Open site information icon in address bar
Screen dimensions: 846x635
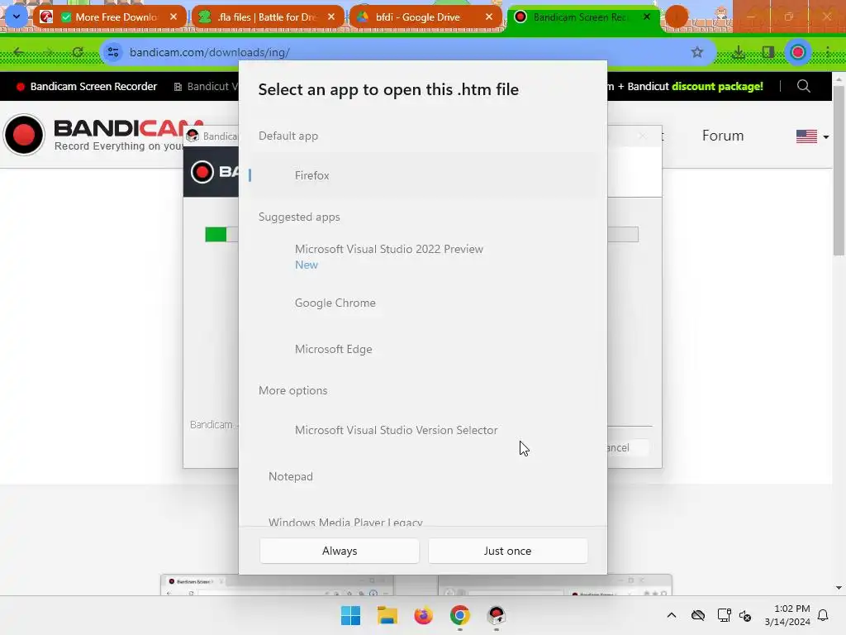coord(113,52)
